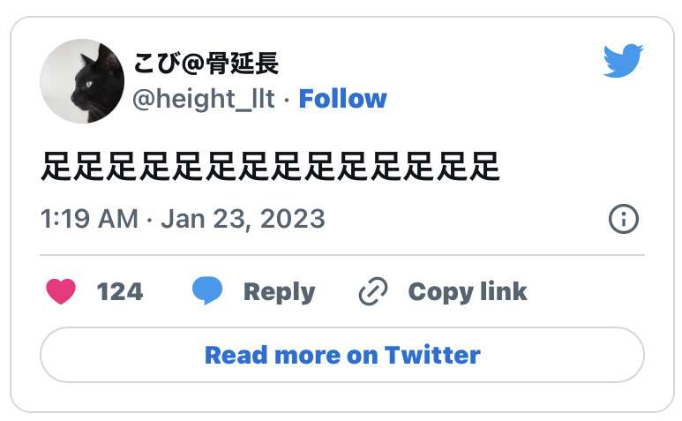Click the blue reply speech bubble icon
The image size is (682, 421).
(207, 291)
